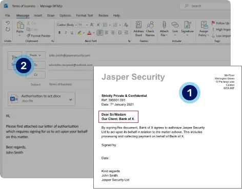The image size is (242, 189).
Task: Apply bullet list formatting
Action: [x=105, y=25]
